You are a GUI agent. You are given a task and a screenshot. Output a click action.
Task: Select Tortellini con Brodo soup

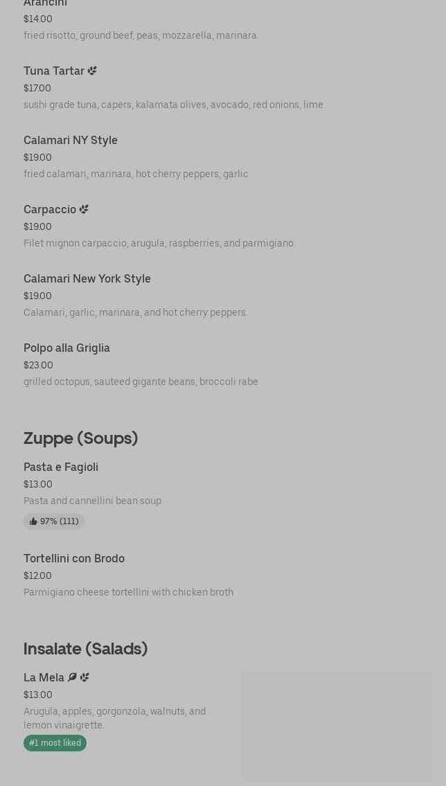74,558
